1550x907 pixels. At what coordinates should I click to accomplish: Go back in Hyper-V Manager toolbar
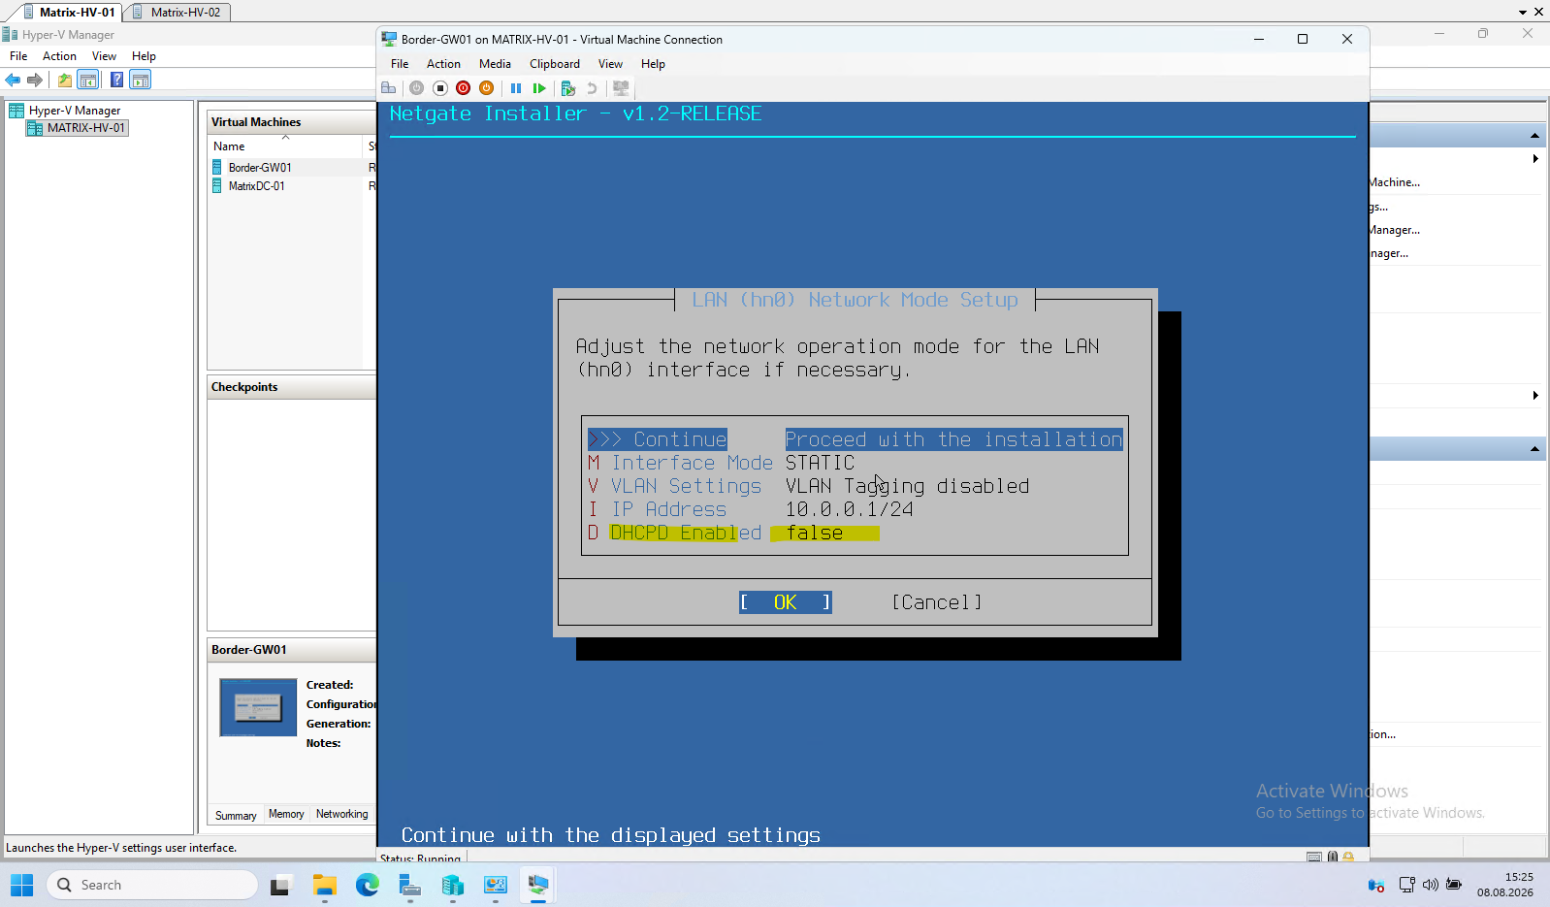[x=14, y=80]
